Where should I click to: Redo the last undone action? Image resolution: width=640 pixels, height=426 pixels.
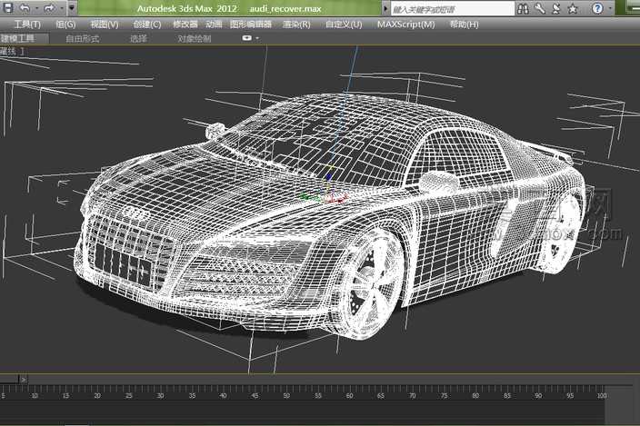[x=49, y=8]
